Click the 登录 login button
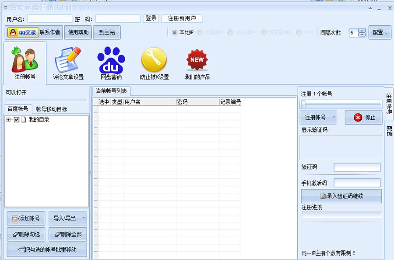The image size is (394, 260). coord(151,18)
